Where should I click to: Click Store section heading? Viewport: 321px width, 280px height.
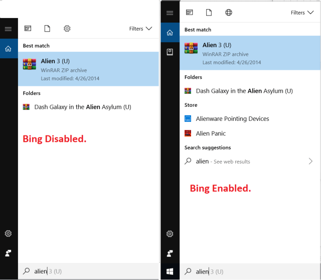[191, 105]
